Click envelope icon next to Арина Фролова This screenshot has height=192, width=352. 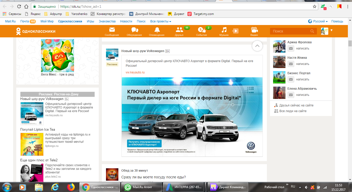291,48
